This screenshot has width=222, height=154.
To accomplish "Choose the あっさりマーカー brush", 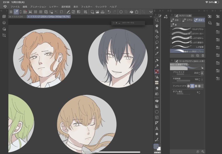I will [187, 33].
